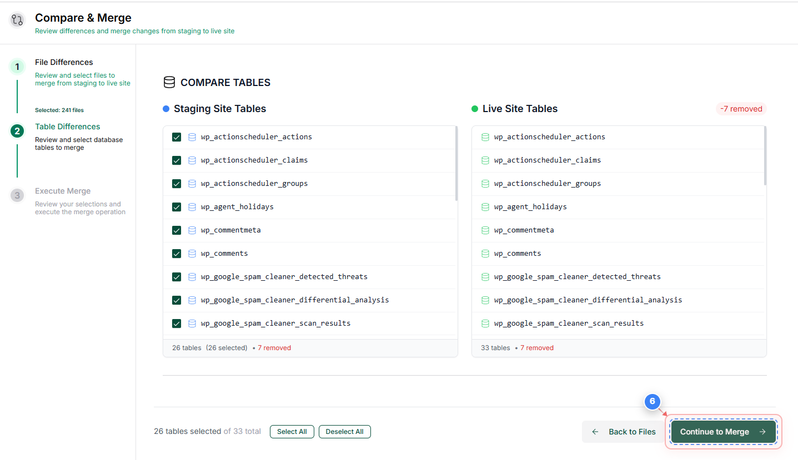798x460 pixels.
Task: Click the green database icon beside wp_comments
Action: 484,254
